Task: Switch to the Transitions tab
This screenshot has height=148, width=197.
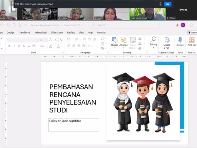Action: pyautogui.click(x=24, y=33)
